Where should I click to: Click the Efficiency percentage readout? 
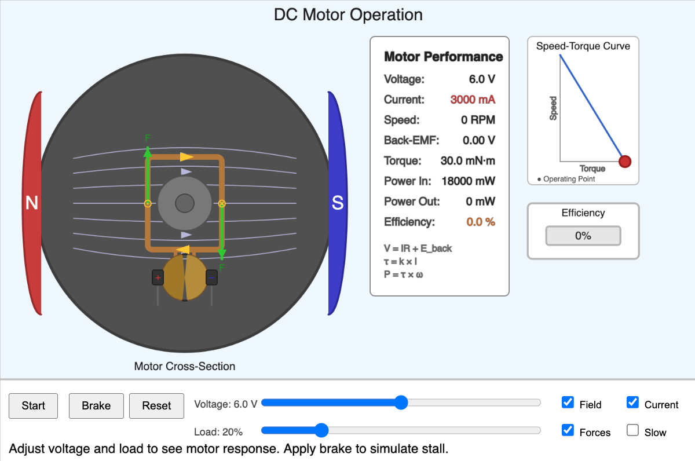point(583,235)
